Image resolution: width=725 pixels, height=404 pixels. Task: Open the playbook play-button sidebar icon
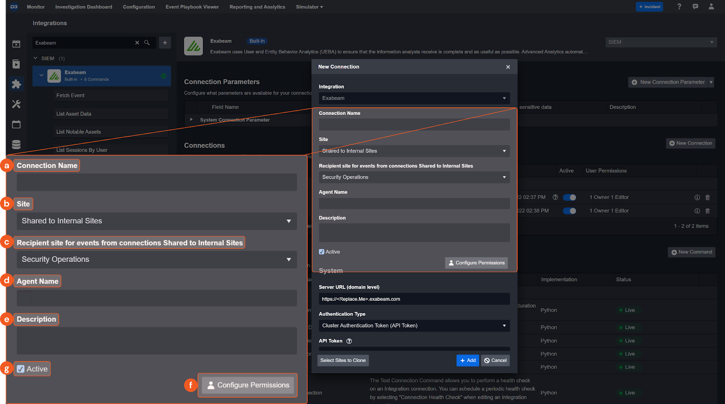16,64
